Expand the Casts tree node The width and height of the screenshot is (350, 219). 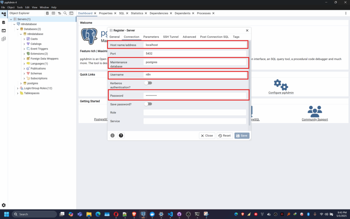pos(24,39)
